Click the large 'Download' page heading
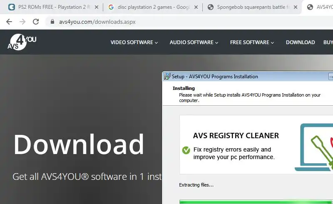 pyautogui.click(x=79, y=144)
